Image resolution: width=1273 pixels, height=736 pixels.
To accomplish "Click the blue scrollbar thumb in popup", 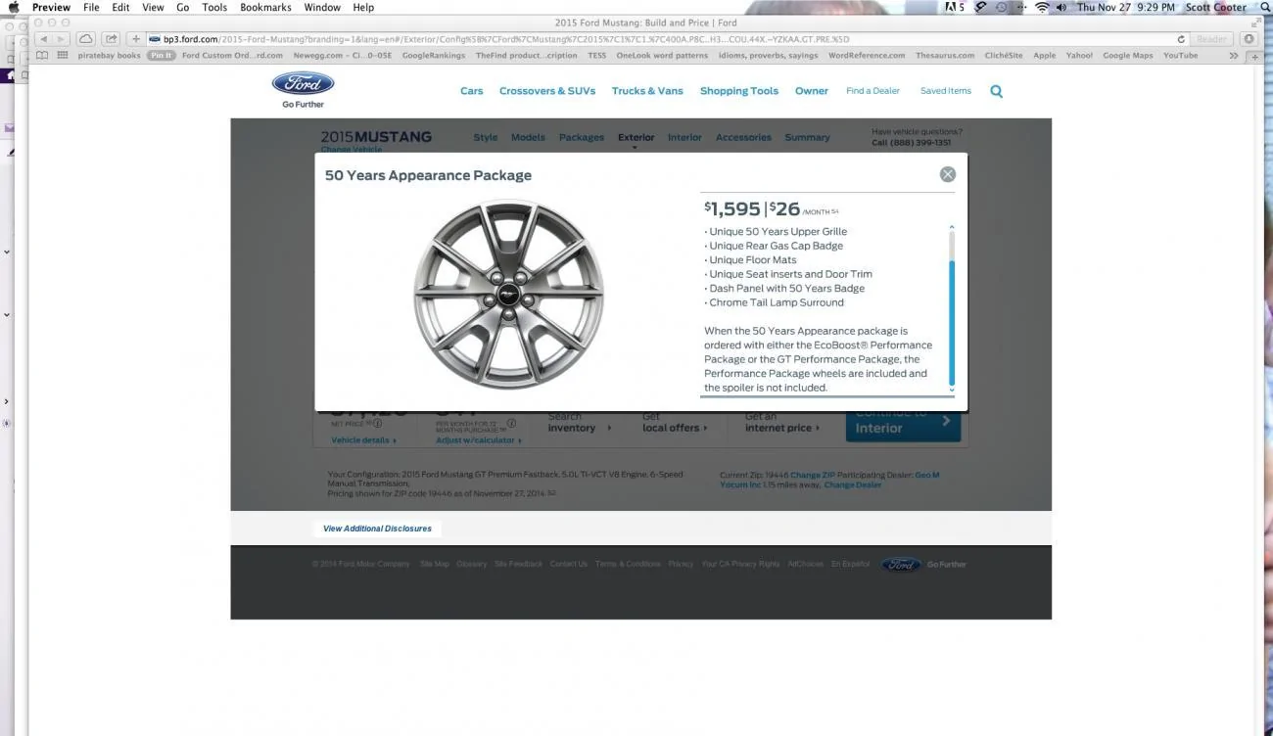I will pyautogui.click(x=951, y=322).
